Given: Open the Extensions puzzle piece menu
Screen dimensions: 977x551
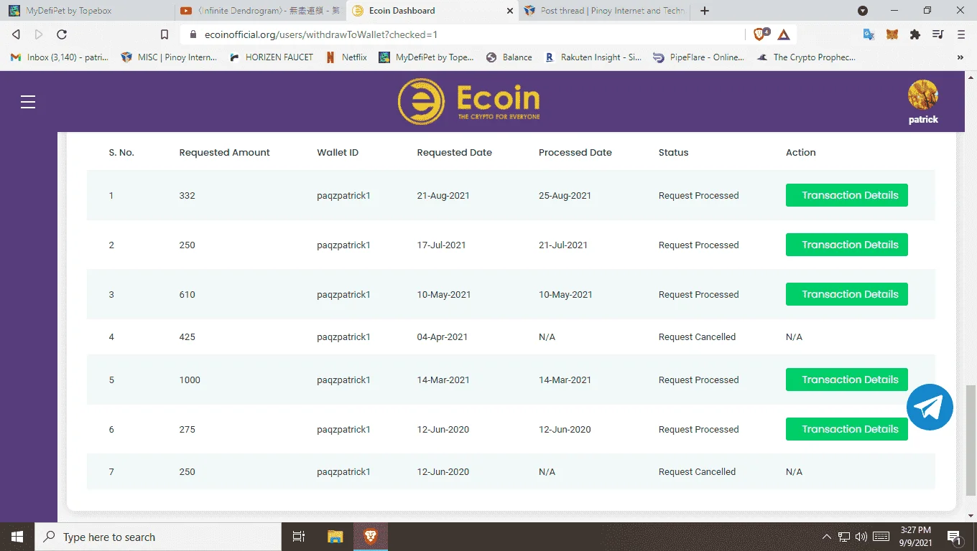Looking at the screenshot, I should pos(915,34).
